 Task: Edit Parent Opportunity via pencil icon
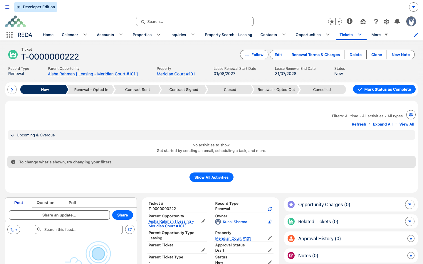pos(203,221)
